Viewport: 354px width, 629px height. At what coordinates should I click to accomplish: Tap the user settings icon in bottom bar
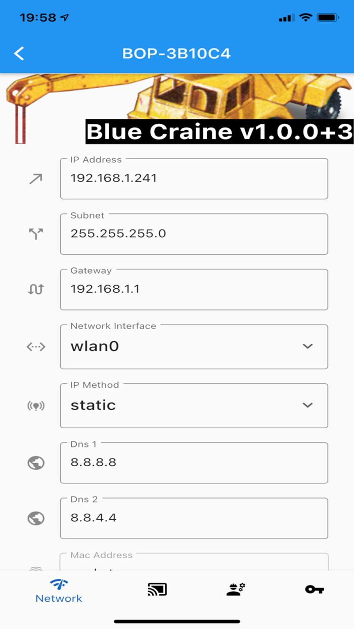point(236,589)
